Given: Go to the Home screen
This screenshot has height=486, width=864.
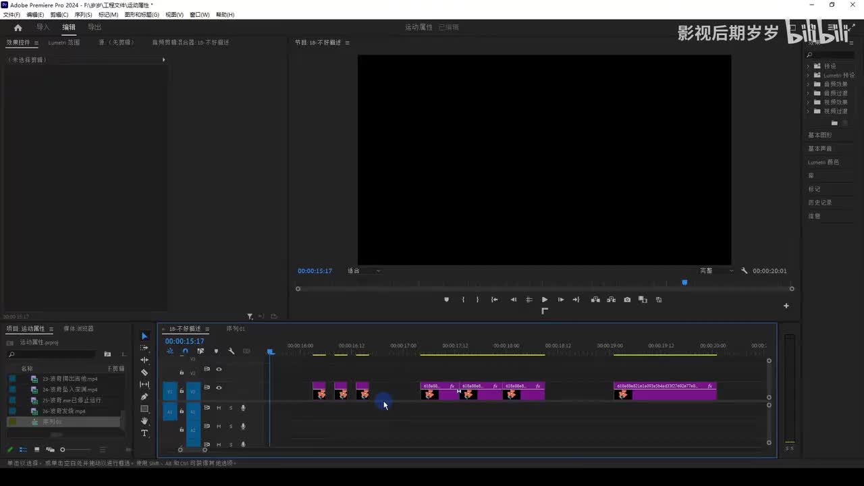Looking at the screenshot, I should tap(18, 28).
